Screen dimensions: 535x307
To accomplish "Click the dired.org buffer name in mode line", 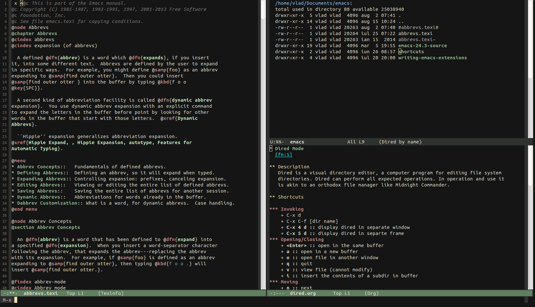I will [303, 293].
